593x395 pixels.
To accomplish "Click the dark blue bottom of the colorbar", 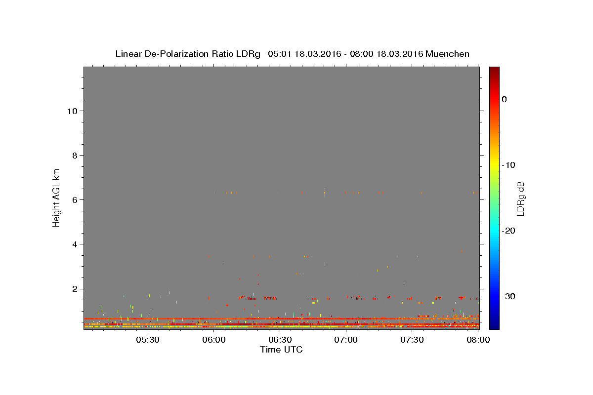I will (494, 323).
